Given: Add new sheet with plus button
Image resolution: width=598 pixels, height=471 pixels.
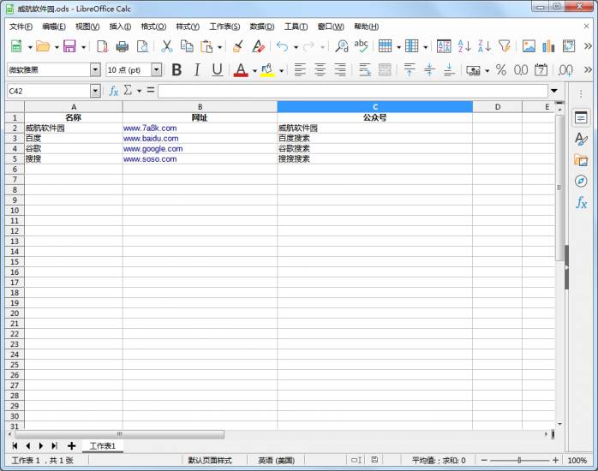Looking at the screenshot, I should click(71, 446).
